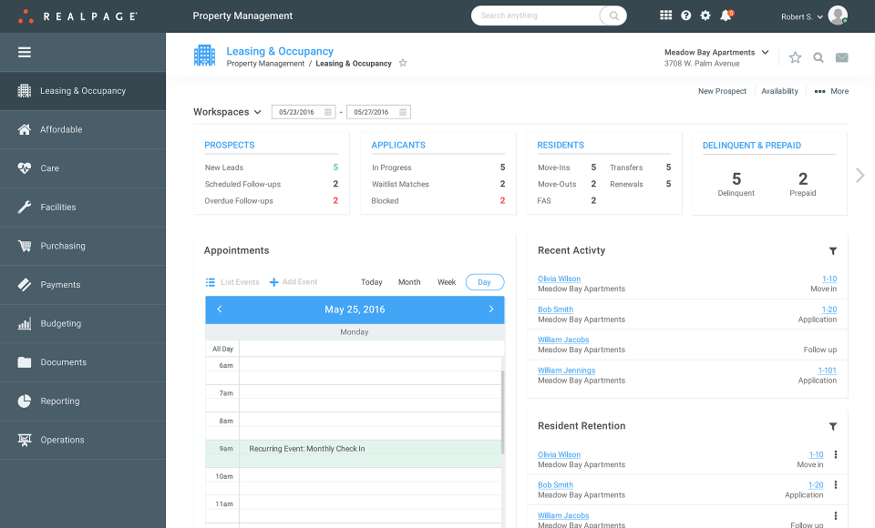Open unit 1-101 link

pos(827,371)
